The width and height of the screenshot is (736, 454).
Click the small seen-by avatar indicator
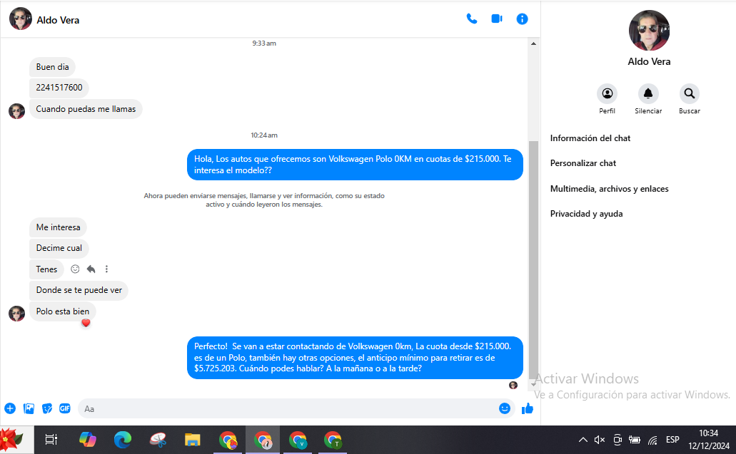pos(513,385)
